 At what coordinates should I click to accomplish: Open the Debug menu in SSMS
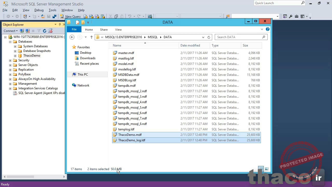coord(39,10)
